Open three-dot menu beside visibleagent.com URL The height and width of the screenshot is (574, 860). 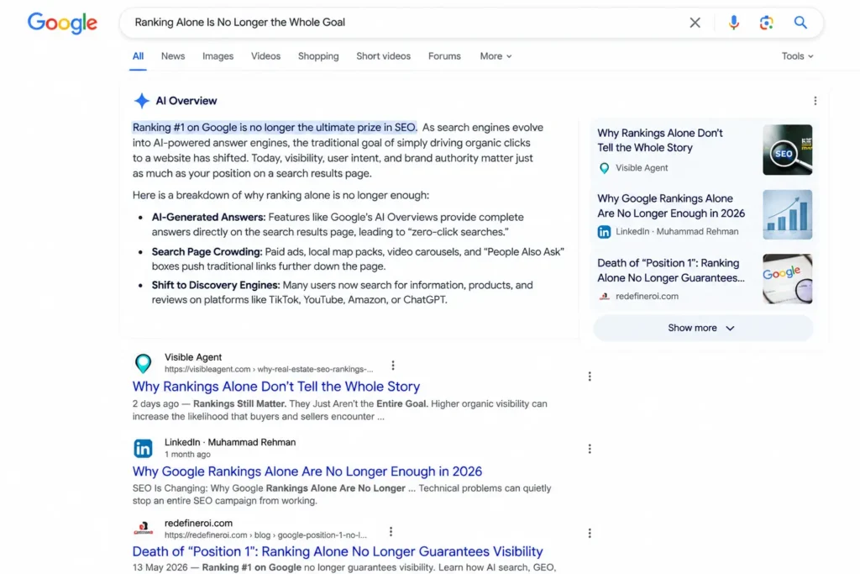coord(393,366)
